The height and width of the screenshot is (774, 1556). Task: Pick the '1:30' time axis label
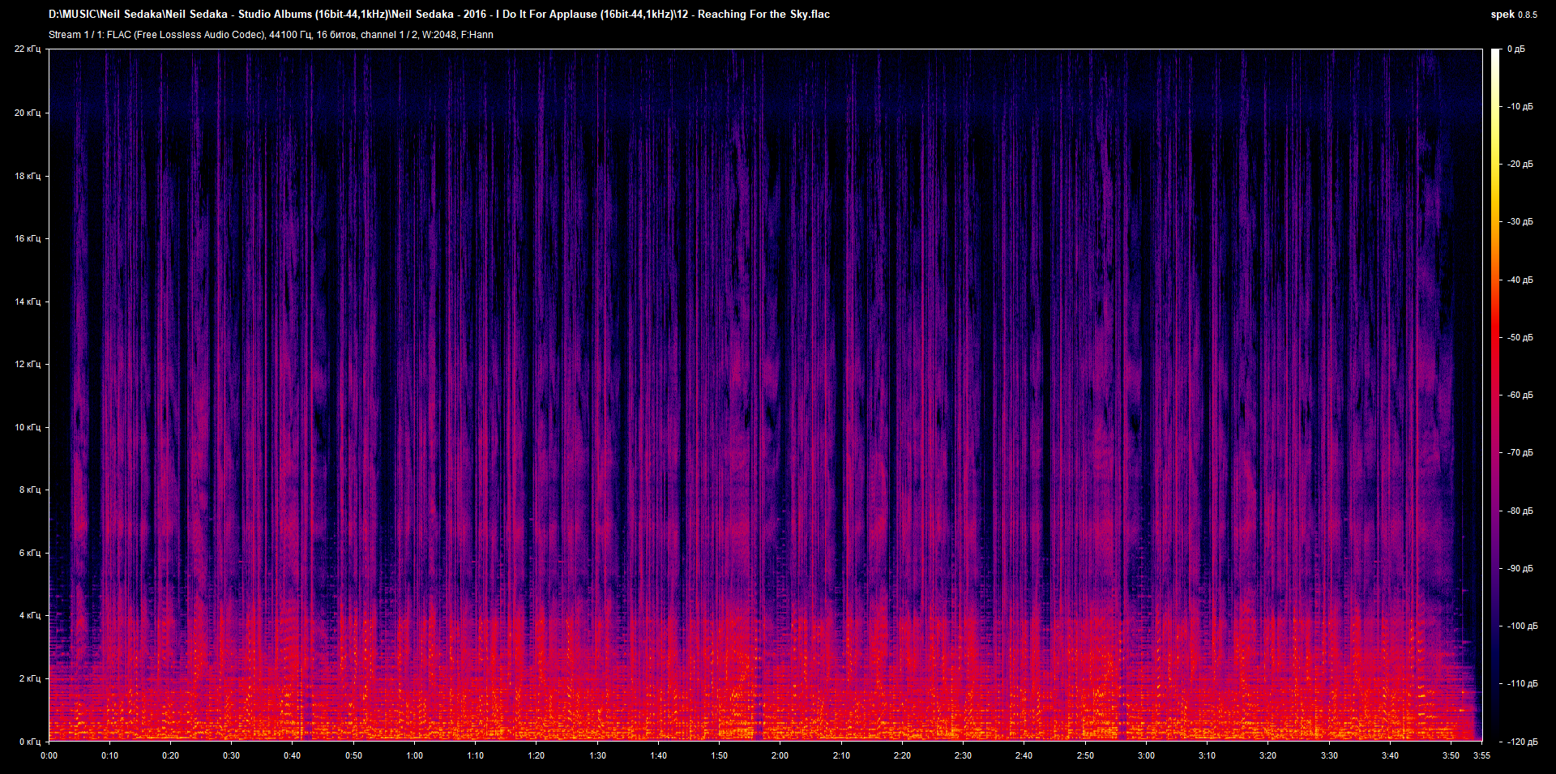598,755
